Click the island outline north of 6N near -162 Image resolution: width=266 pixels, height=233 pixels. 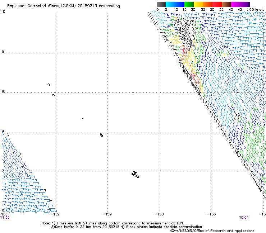point(48,85)
